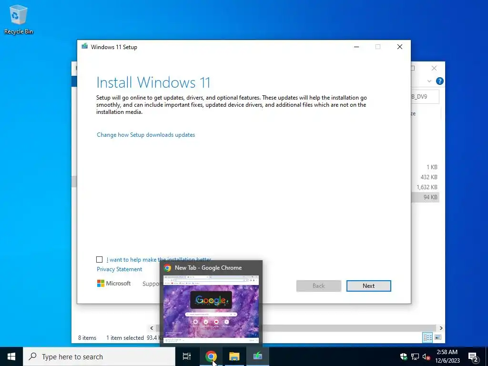This screenshot has height=366, width=488.
Task: Switch File Explorer to large icons view
Action: click(x=437, y=337)
